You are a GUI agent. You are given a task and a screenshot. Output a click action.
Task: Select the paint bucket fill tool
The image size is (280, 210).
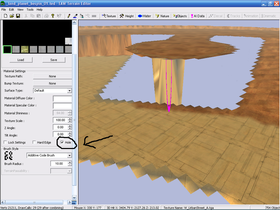[x=82, y=16]
